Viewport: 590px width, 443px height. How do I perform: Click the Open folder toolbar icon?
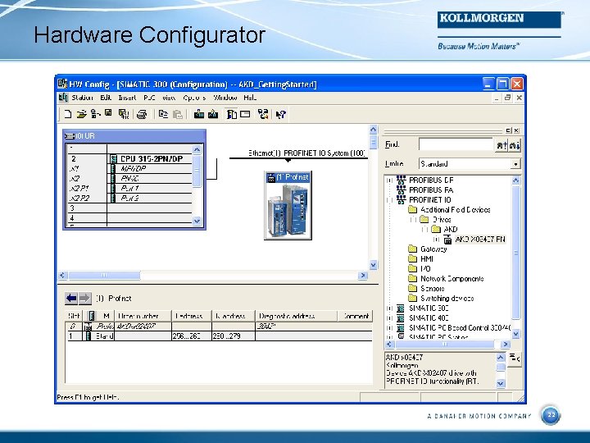pos(81,114)
